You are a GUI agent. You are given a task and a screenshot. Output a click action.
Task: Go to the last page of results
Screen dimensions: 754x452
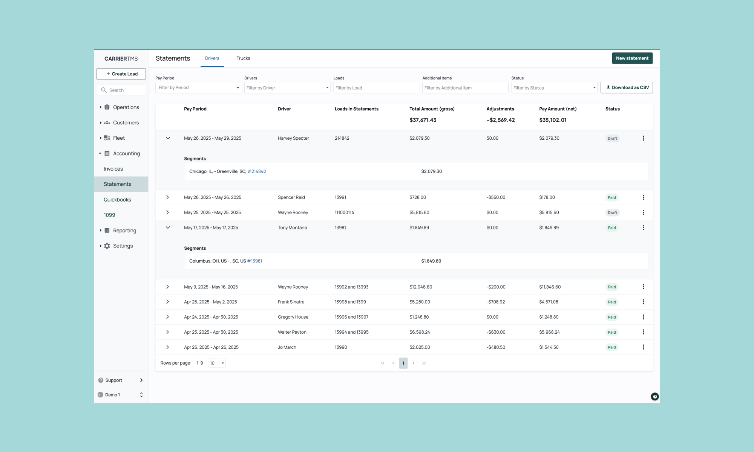coord(424,363)
